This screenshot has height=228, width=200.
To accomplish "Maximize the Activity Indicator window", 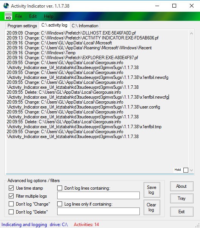I will pos(174,6).
